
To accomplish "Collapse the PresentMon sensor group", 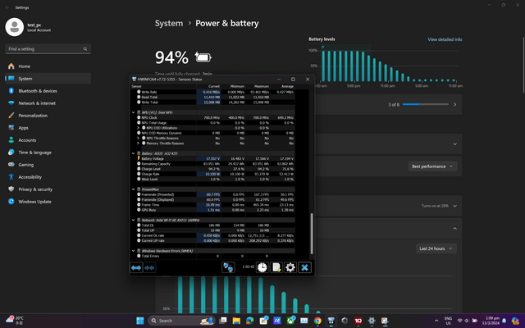I will pos(133,189).
